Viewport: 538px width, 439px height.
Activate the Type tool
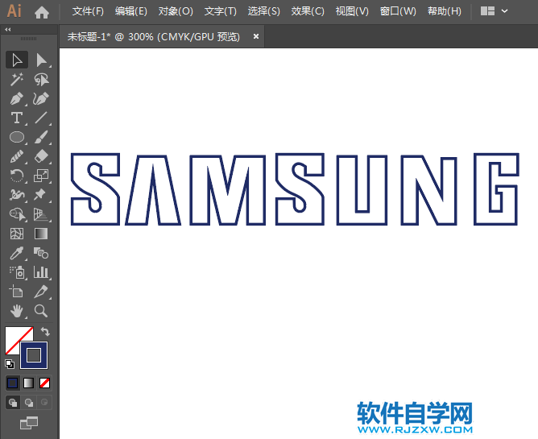pos(17,118)
